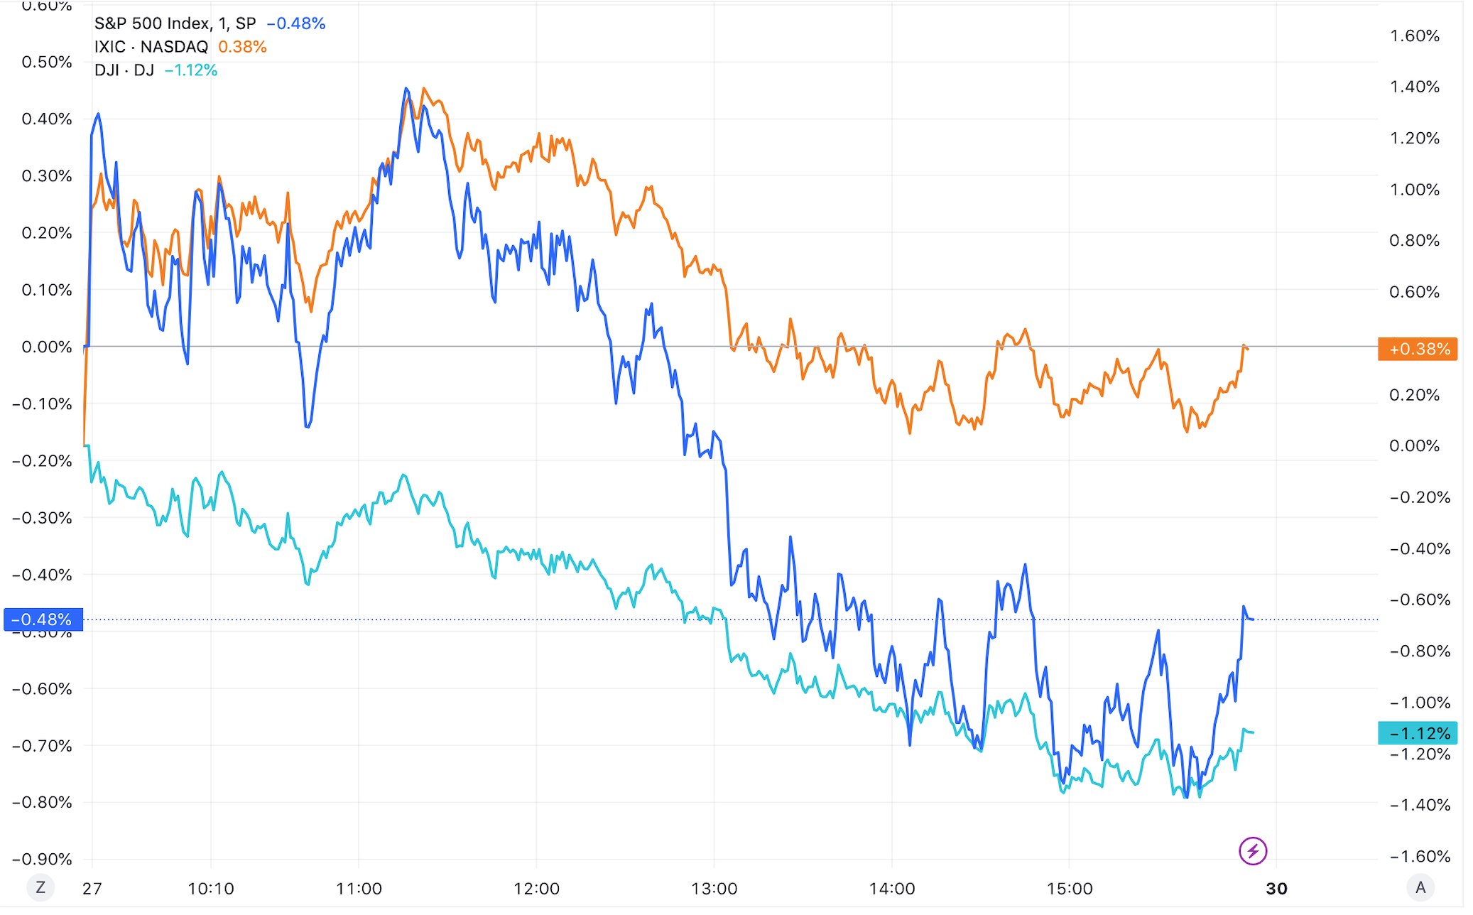Toggle the A auto-scale button
1473x915 pixels.
tap(1420, 887)
